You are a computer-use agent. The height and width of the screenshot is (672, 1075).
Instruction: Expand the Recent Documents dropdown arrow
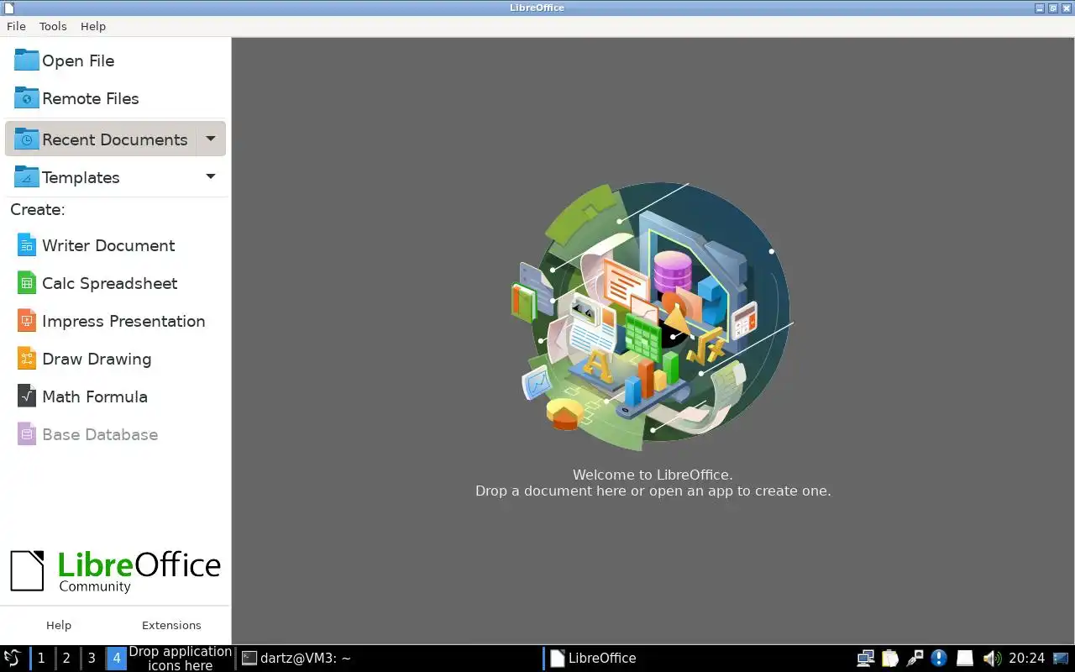click(211, 139)
